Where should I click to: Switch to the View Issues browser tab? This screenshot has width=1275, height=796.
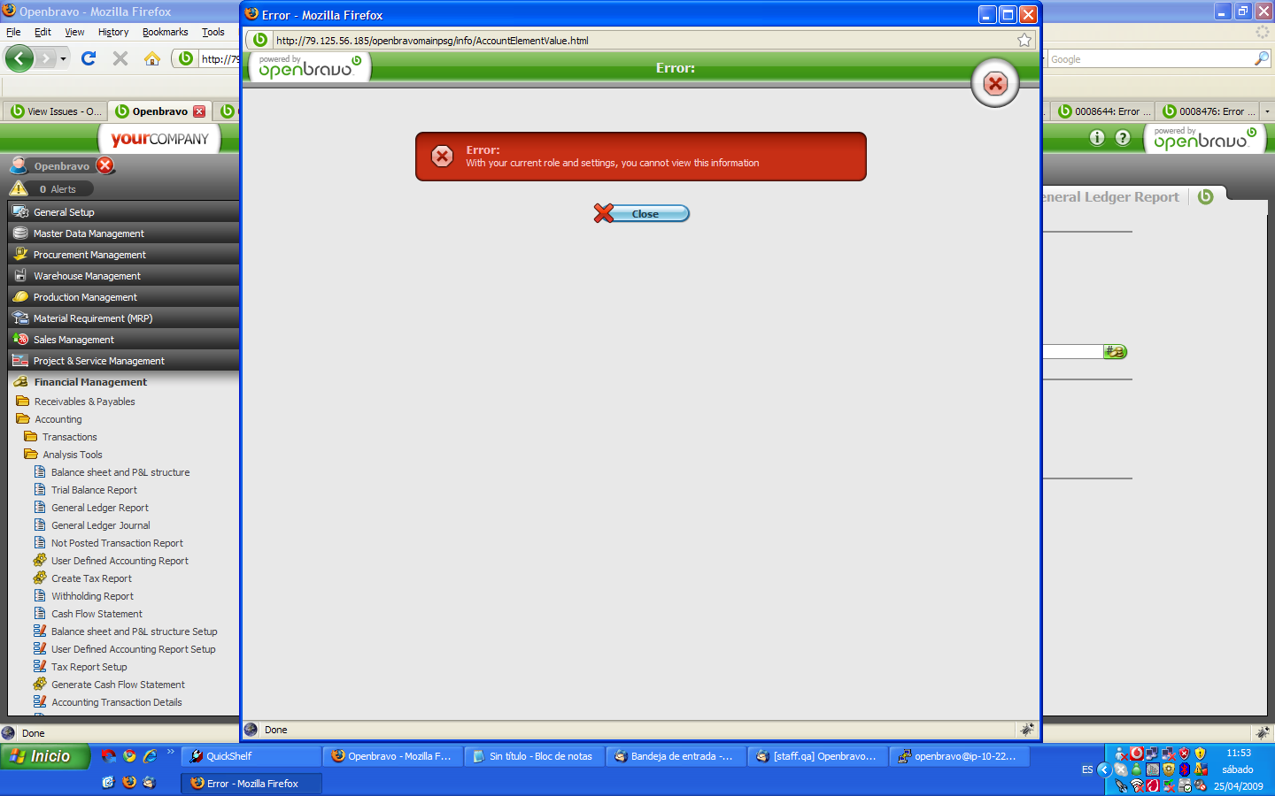(x=56, y=111)
